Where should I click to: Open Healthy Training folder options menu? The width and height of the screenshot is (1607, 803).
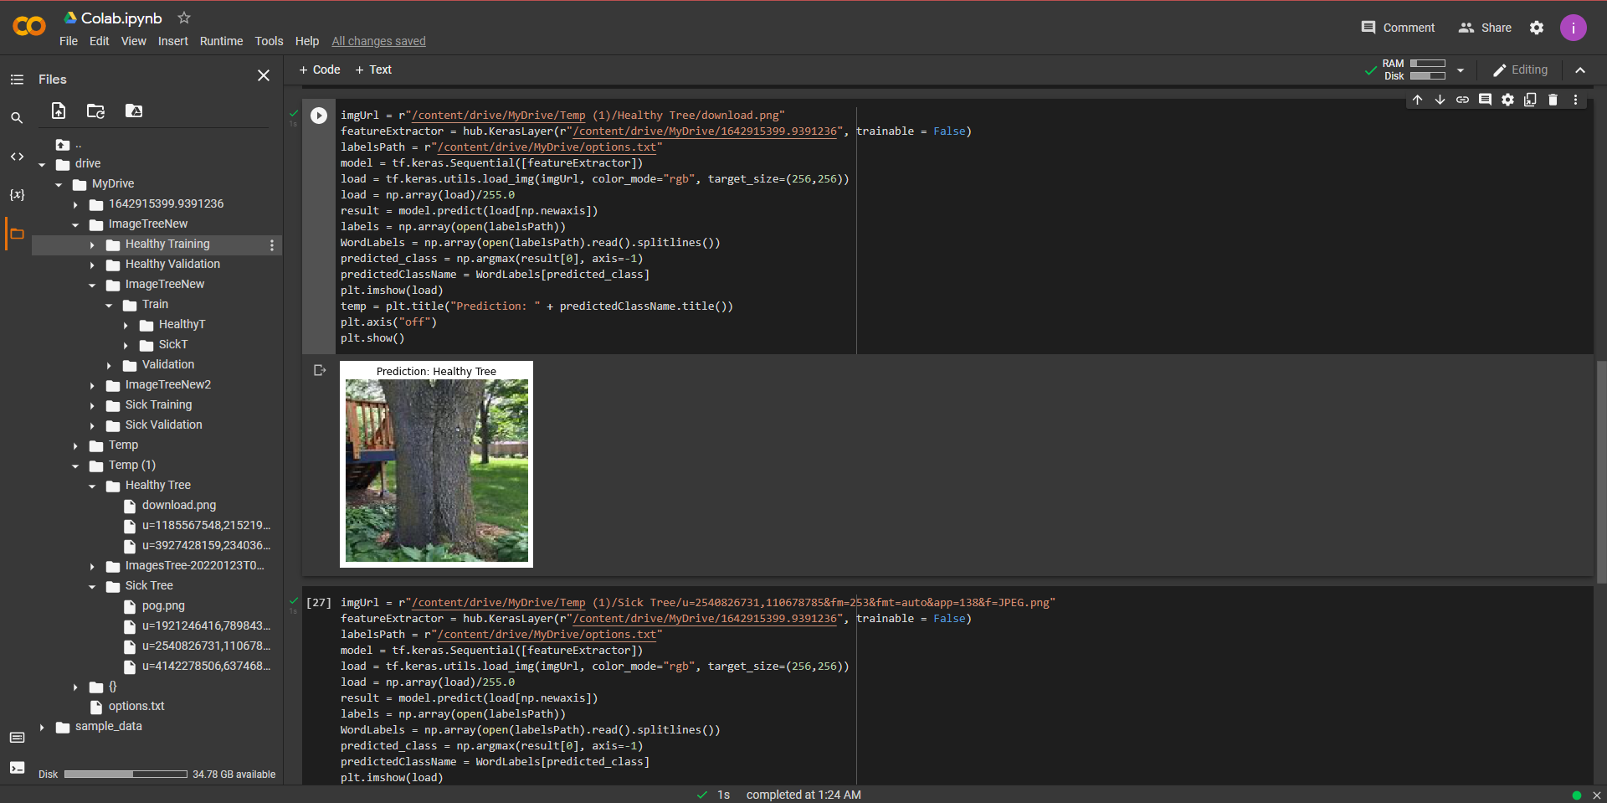[x=272, y=245]
